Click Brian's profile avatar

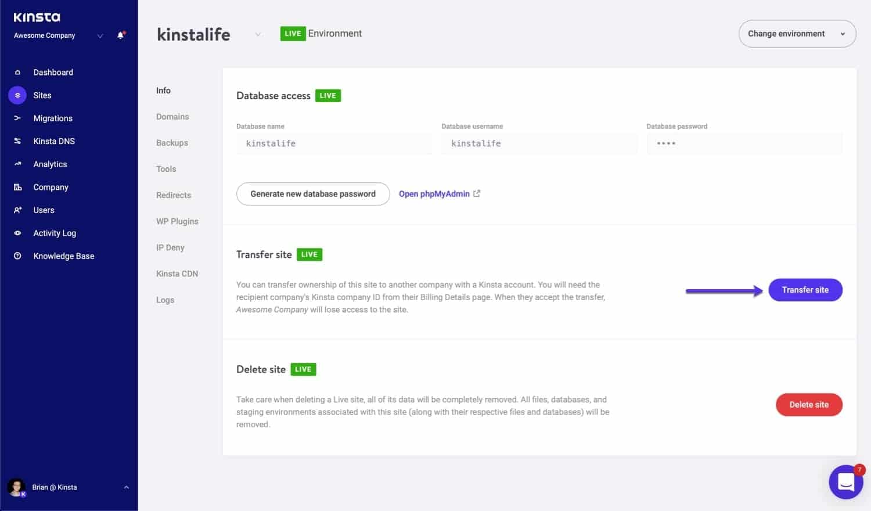[16, 487]
